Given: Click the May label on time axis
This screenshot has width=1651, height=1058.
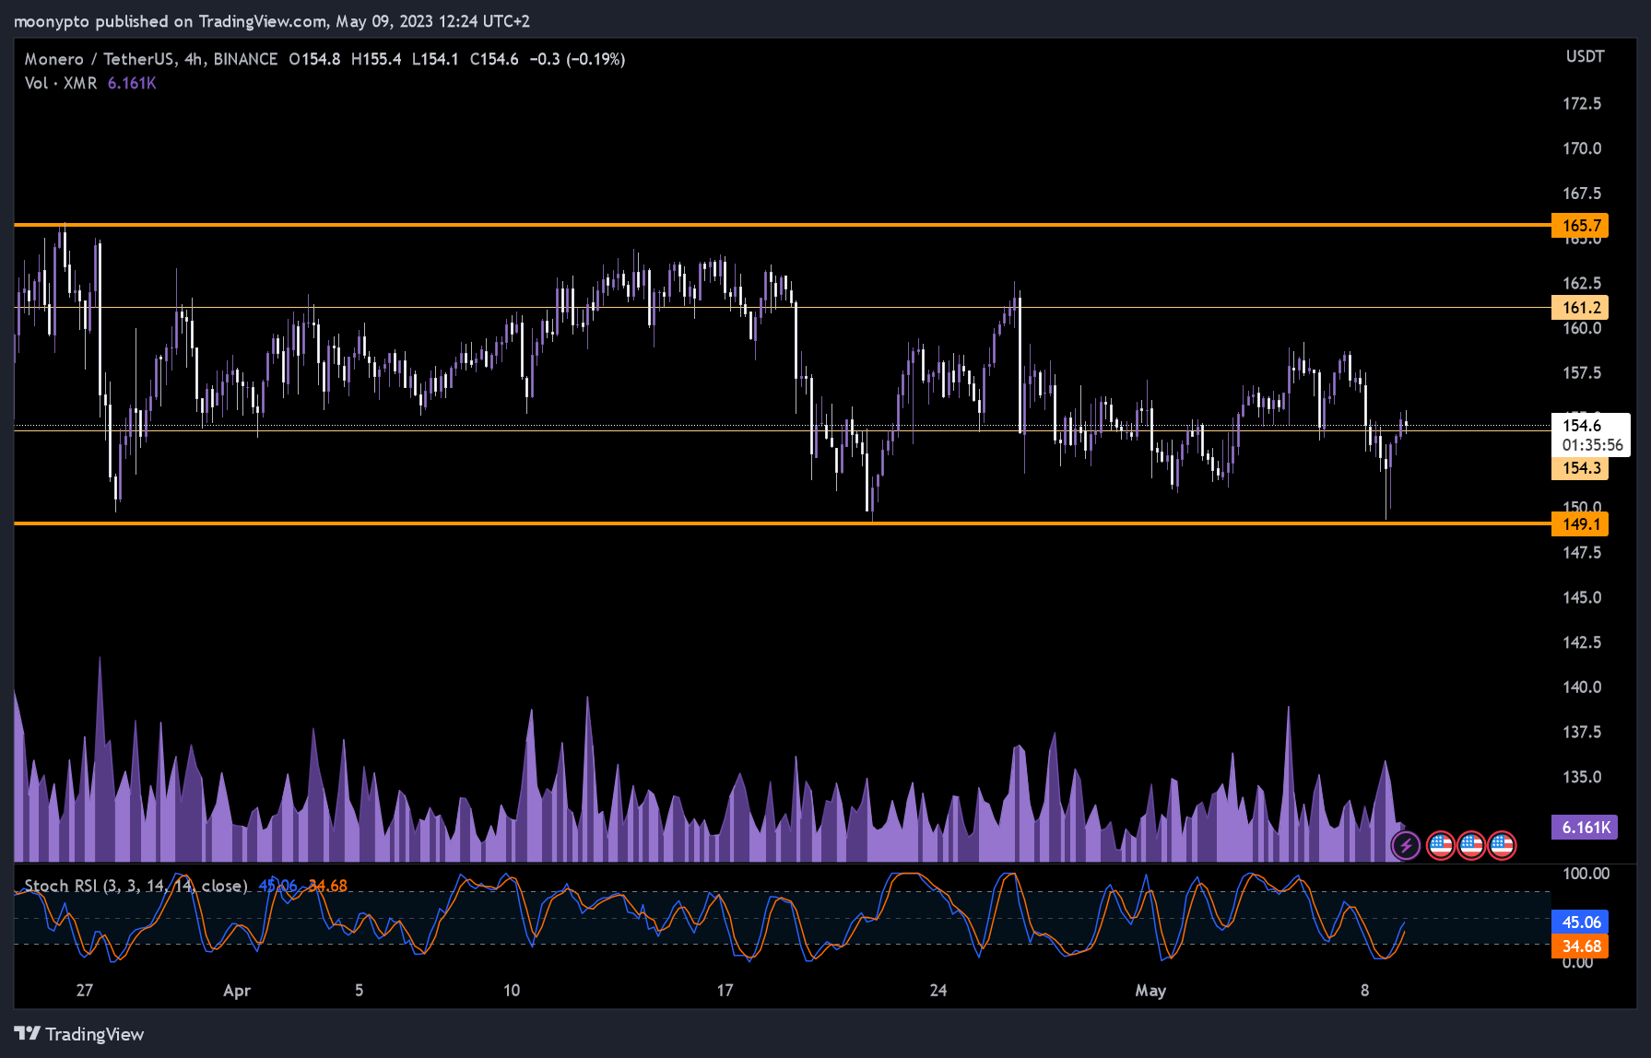Looking at the screenshot, I should [1150, 991].
